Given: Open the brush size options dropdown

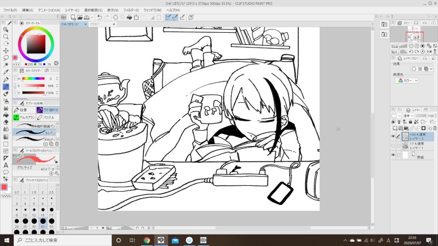Looking at the screenshot, I should (x=53, y=169).
